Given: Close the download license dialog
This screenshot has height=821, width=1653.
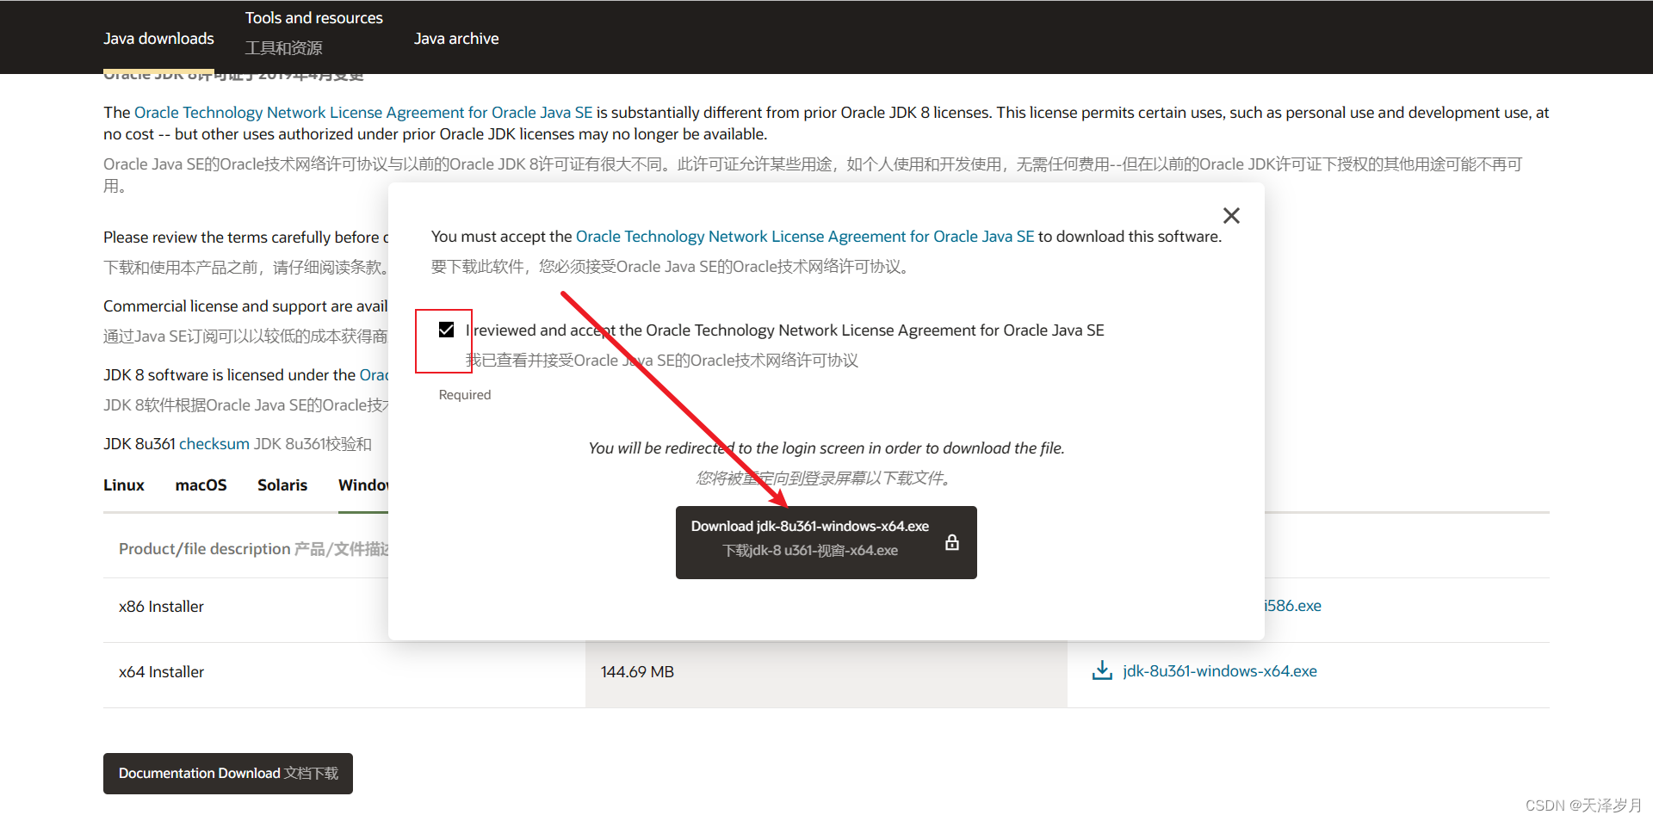Looking at the screenshot, I should 1230,215.
